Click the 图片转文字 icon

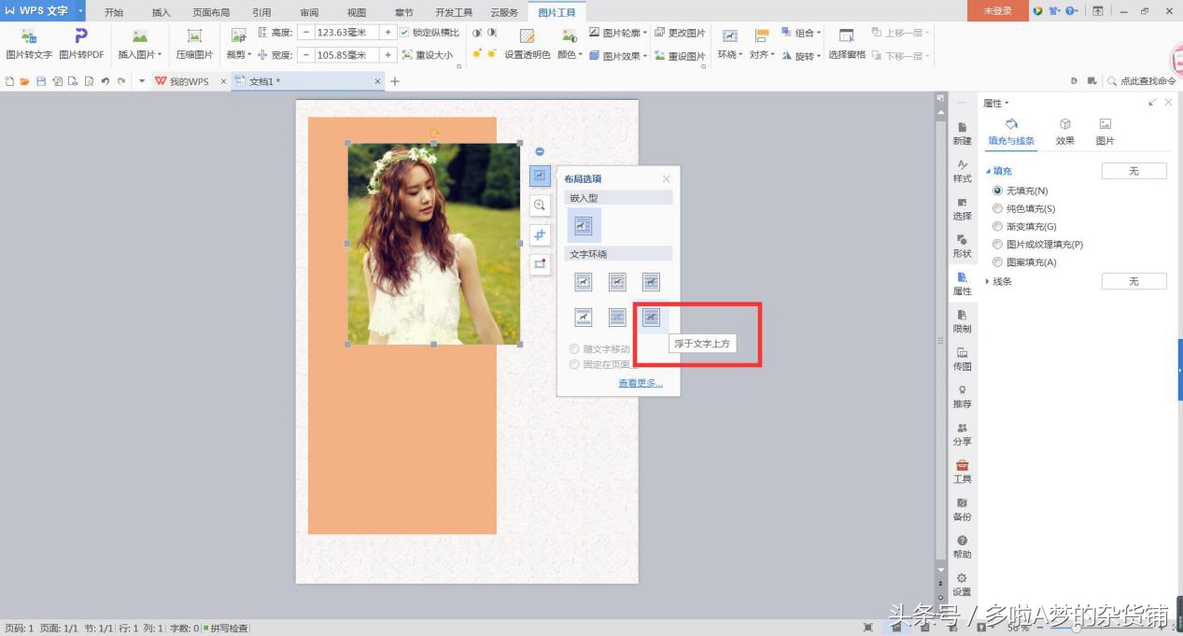(x=29, y=43)
